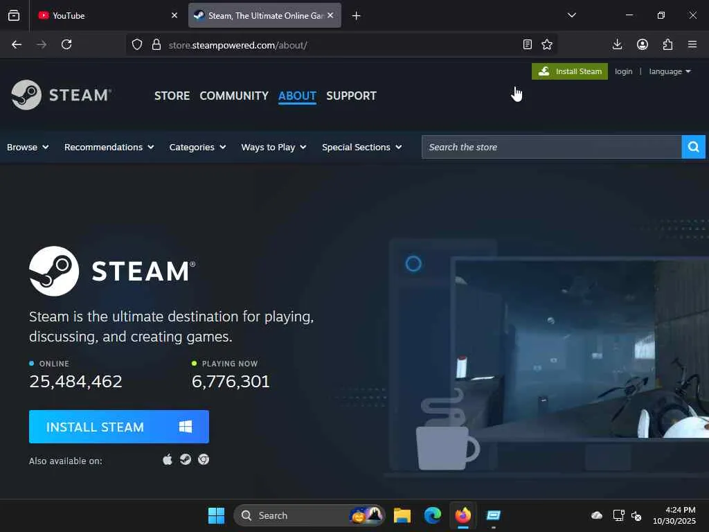View site security lock information
This screenshot has height=532, width=709.
(156, 44)
